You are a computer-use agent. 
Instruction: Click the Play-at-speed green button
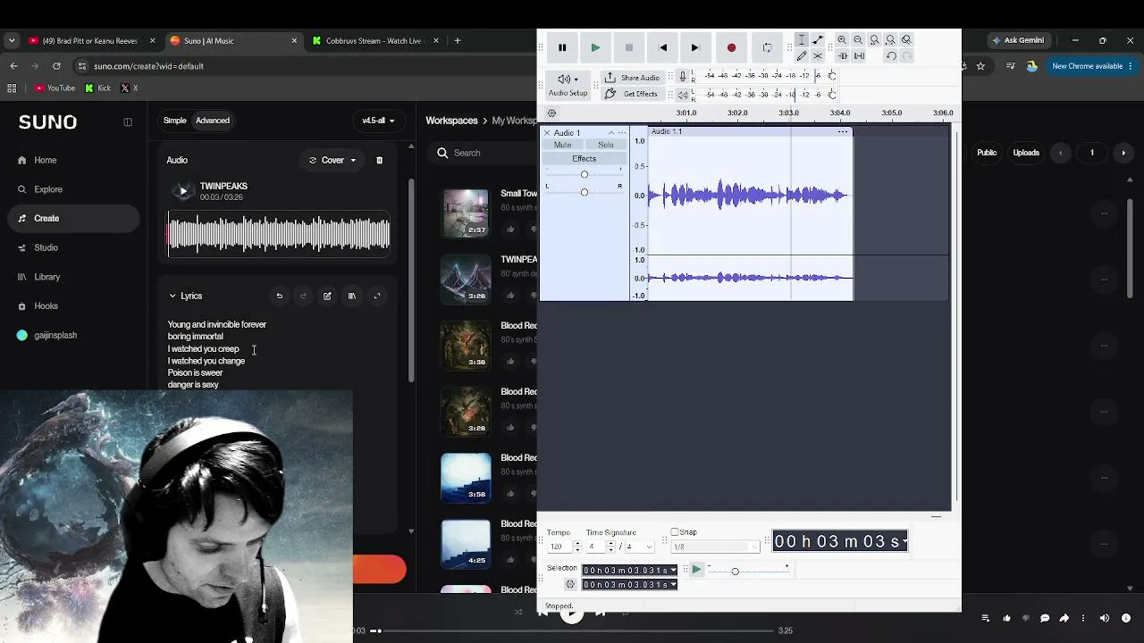pyautogui.click(x=696, y=570)
